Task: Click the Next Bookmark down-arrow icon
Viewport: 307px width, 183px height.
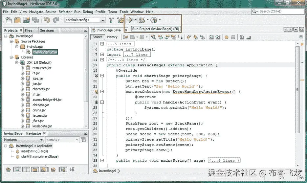Action: [196, 37]
